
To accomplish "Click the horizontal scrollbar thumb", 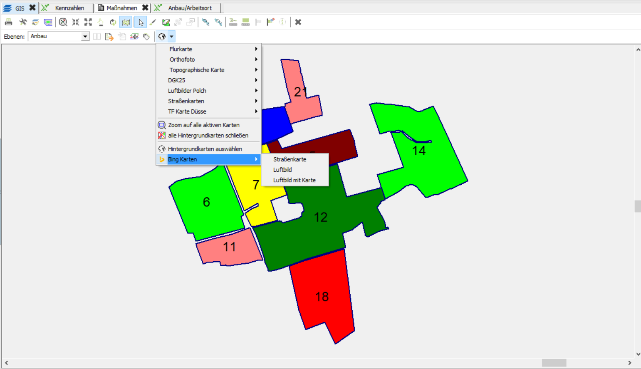I will pyautogui.click(x=554, y=363).
